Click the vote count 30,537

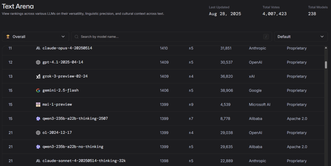[x=227, y=62]
